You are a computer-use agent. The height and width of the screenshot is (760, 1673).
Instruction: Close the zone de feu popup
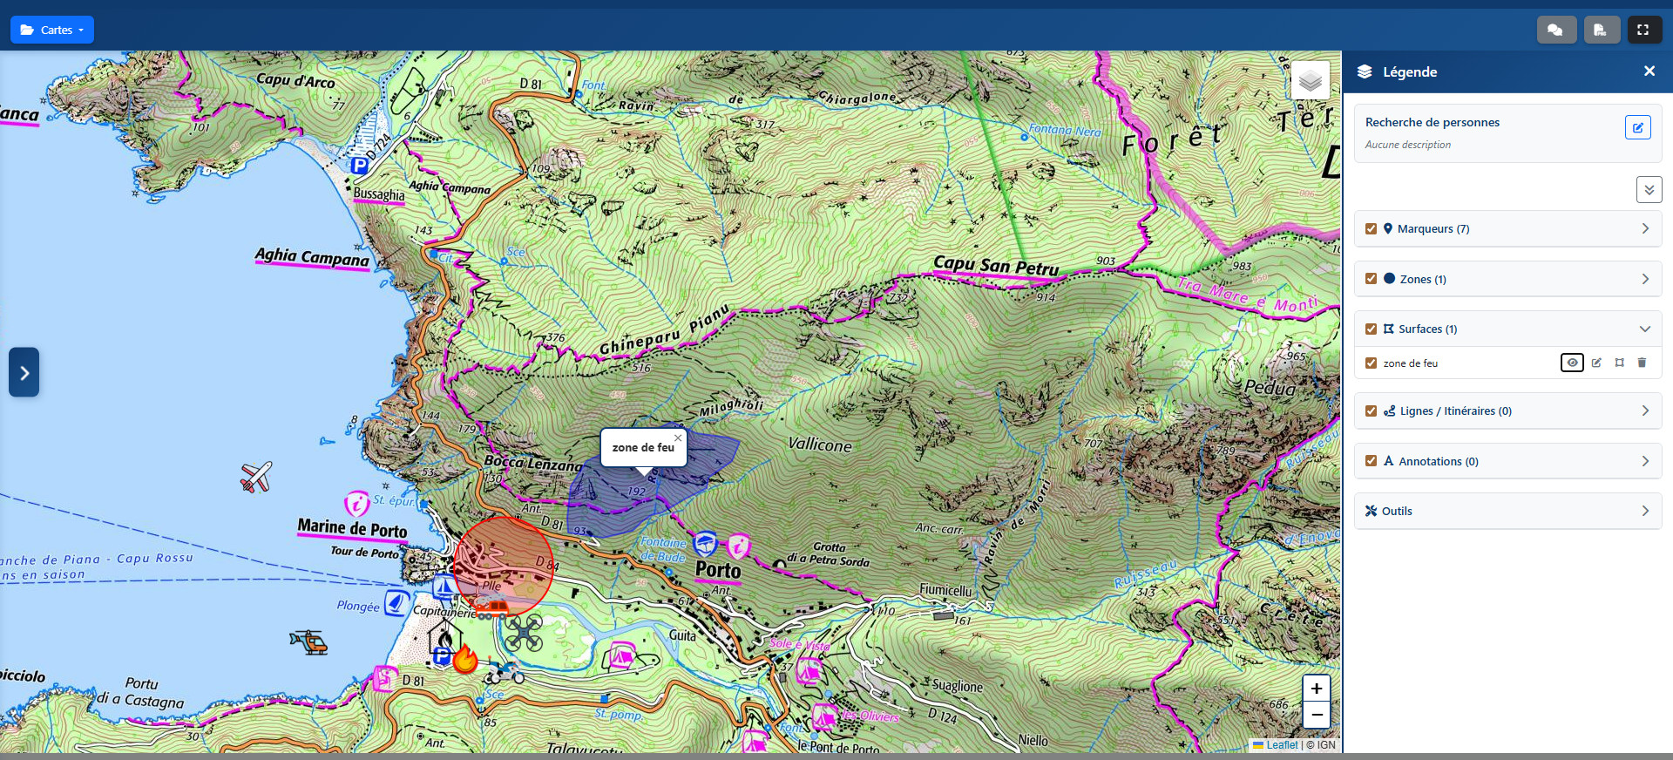[x=678, y=438]
